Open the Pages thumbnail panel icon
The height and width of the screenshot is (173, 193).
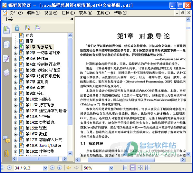tap(6, 44)
